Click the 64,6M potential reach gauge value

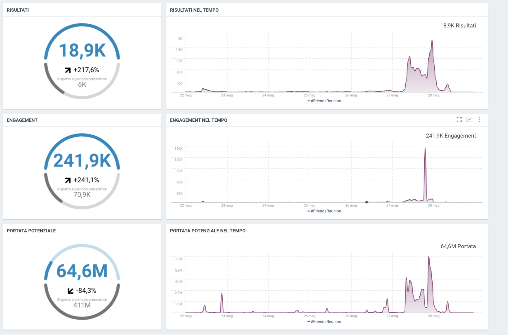(82, 271)
